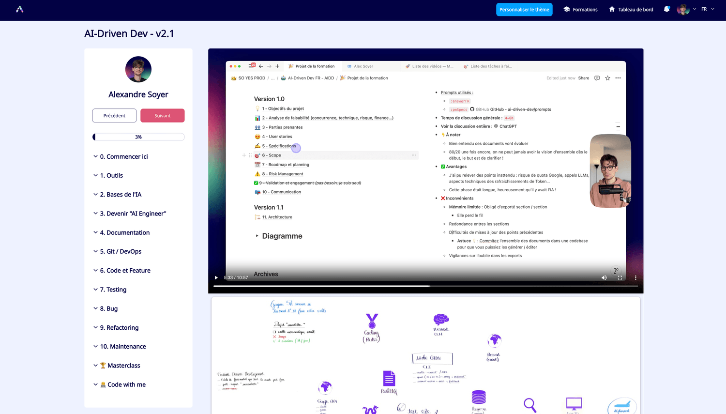Go to Tableau de bord

tap(631, 10)
